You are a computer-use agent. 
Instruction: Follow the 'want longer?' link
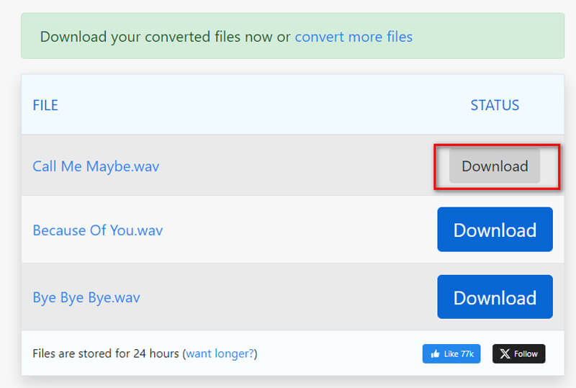tap(220, 353)
